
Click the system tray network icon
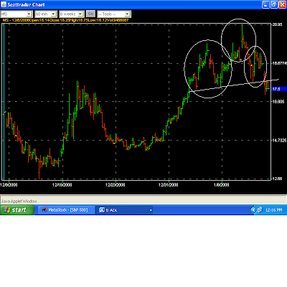260,210
